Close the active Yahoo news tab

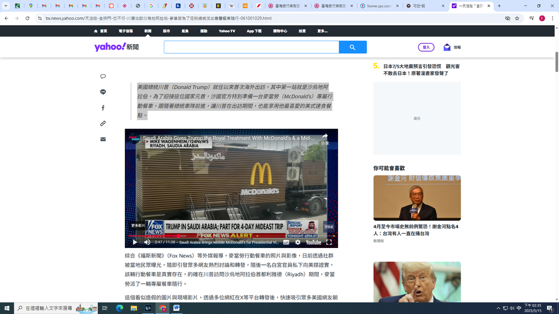click(489, 5)
